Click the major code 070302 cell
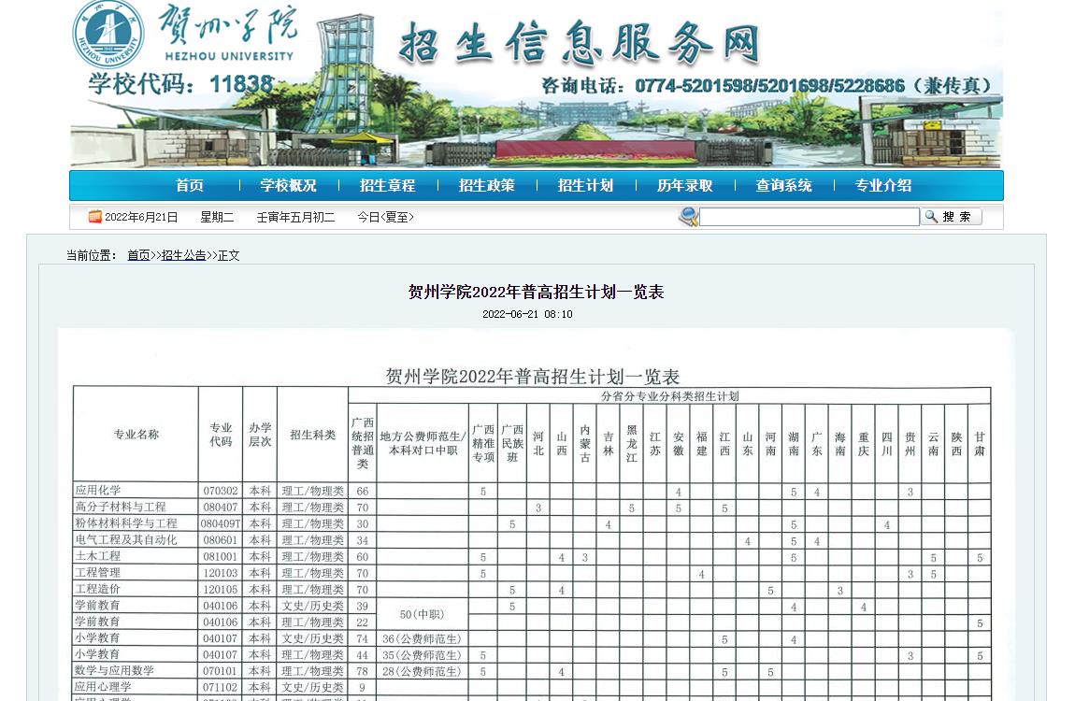This screenshot has height=701, width=1075. pyautogui.click(x=221, y=492)
